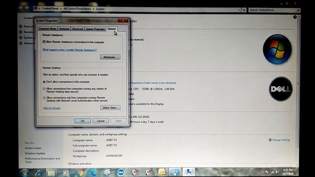Click the shield icon beside System protection
315x177 pixels.
coord(21,38)
